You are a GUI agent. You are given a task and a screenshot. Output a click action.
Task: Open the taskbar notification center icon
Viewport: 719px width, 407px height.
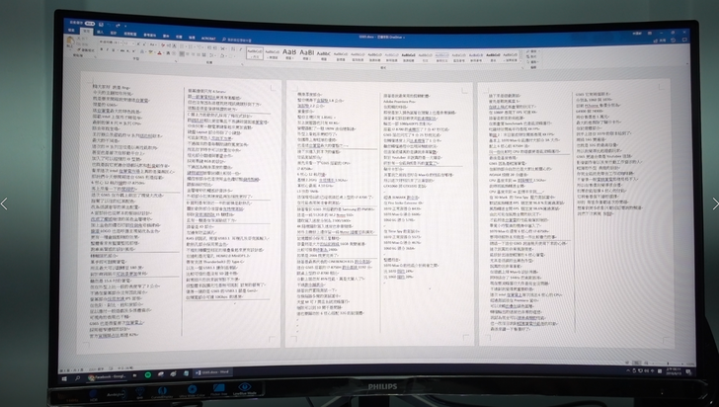click(x=689, y=371)
